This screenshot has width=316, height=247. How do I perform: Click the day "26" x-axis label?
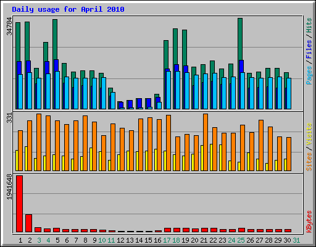pyautogui.click(x=250, y=240)
